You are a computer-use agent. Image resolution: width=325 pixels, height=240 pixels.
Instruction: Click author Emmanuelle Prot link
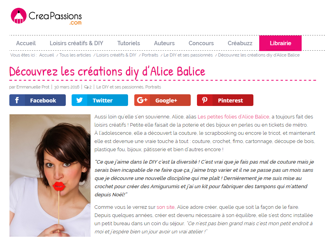tap(33, 87)
